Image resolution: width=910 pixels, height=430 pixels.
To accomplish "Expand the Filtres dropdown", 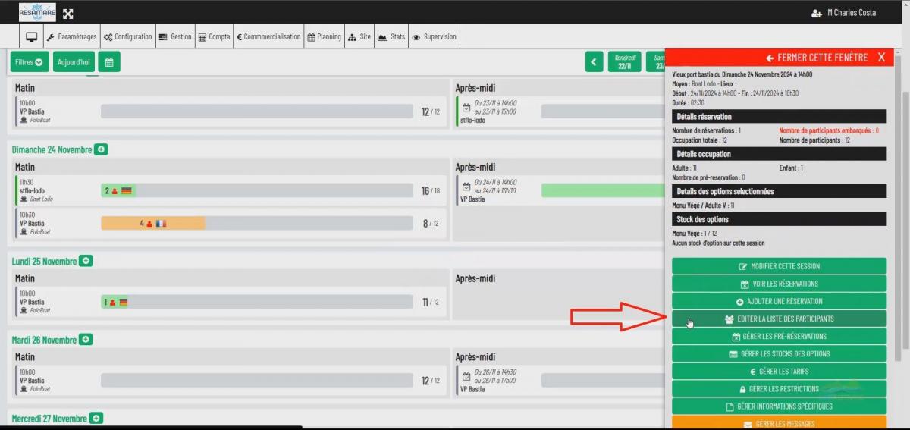I will point(30,62).
